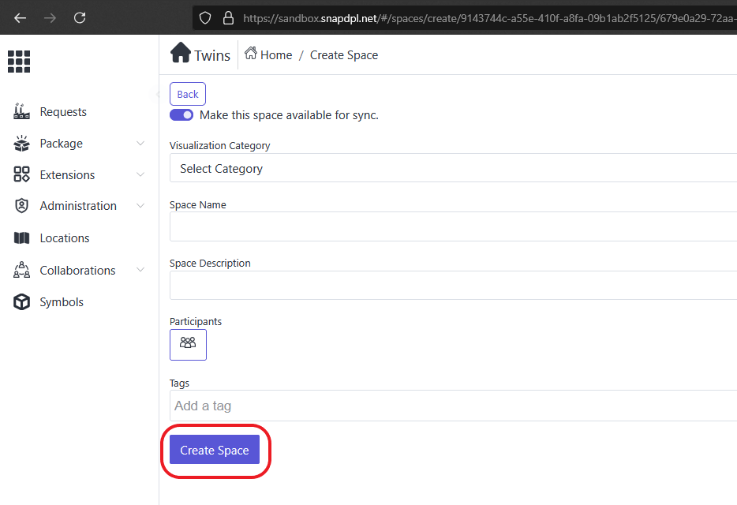Expand the Collaborations menu chevron
The width and height of the screenshot is (737, 505).
[140, 269]
